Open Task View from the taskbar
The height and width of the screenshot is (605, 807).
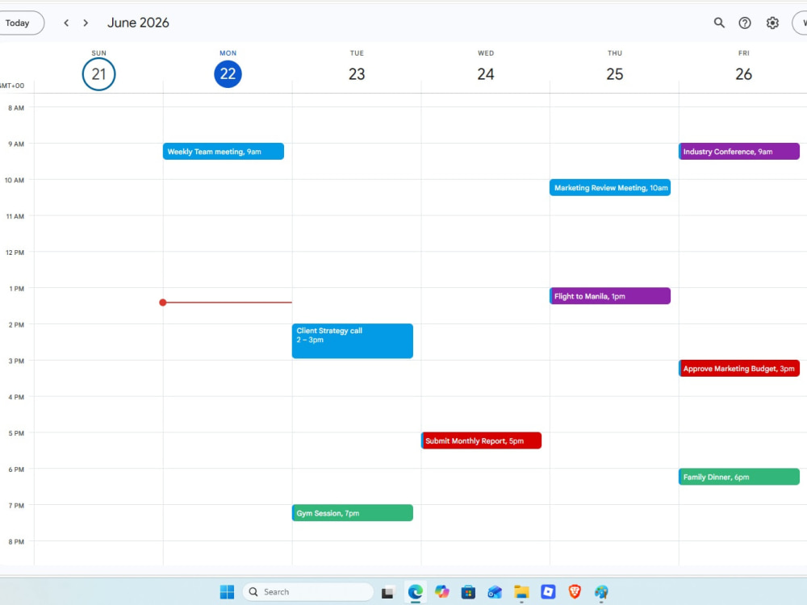point(387,592)
